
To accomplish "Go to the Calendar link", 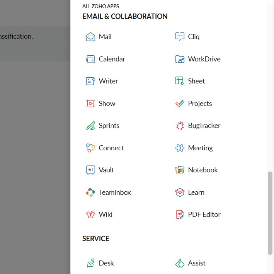I will pyautogui.click(x=112, y=59).
